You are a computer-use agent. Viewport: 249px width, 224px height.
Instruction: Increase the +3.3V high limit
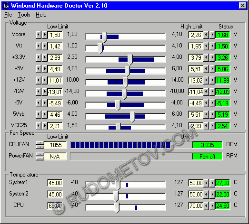(x=212, y=57)
